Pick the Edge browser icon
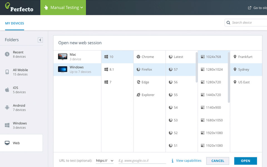 coord(139,82)
